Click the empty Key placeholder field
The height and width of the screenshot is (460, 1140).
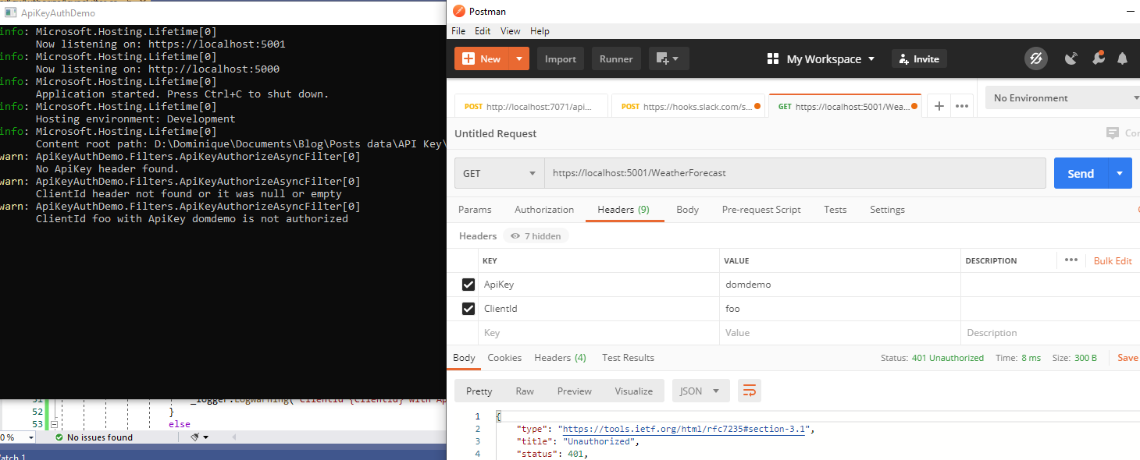pos(598,333)
